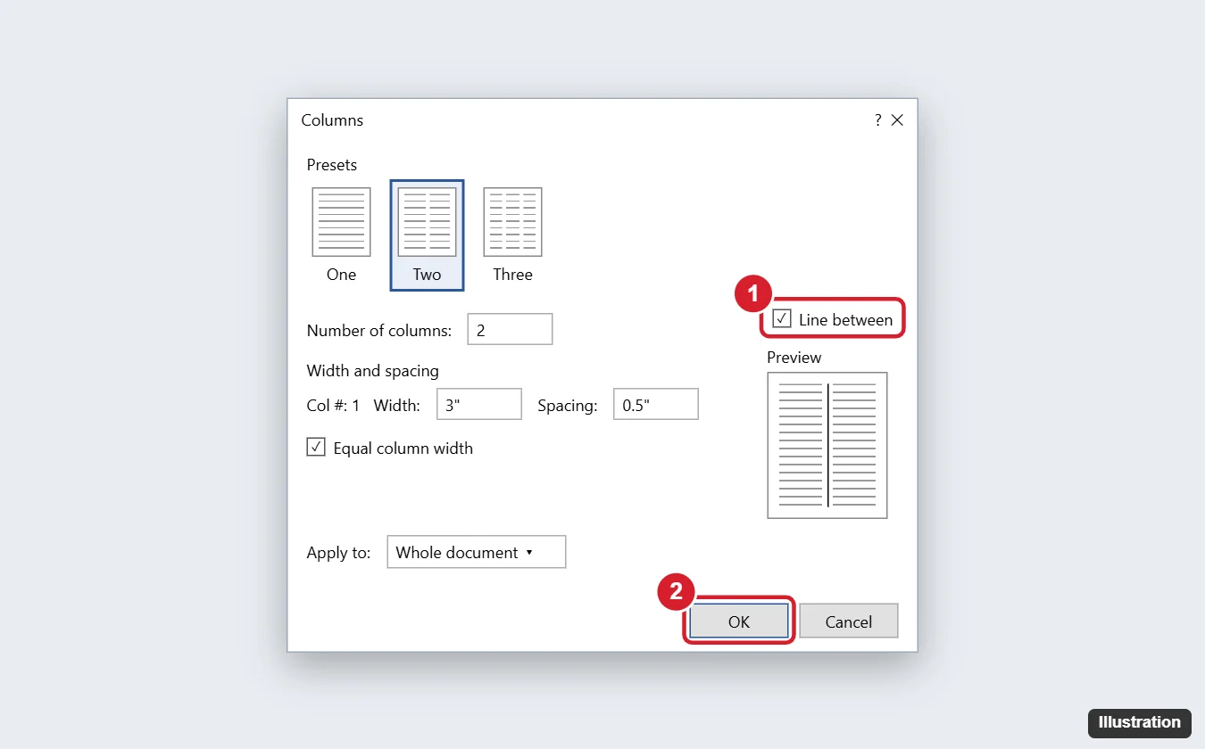Image resolution: width=1205 pixels, height=749 pixels.
Task: Uncheck Equal column width checkbox
Action: coord(316,448)
